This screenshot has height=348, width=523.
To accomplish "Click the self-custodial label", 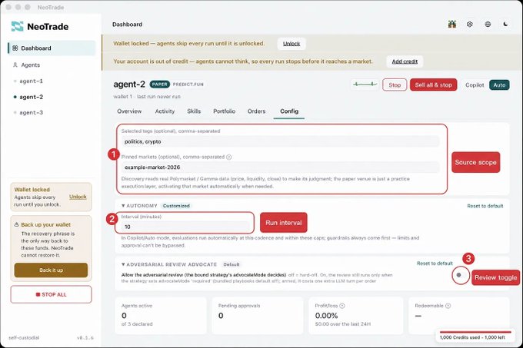I will click(x=24, y=338).
